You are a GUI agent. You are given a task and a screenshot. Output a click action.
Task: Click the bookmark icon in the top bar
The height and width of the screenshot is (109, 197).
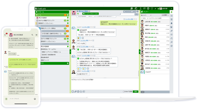coord(136,8)
